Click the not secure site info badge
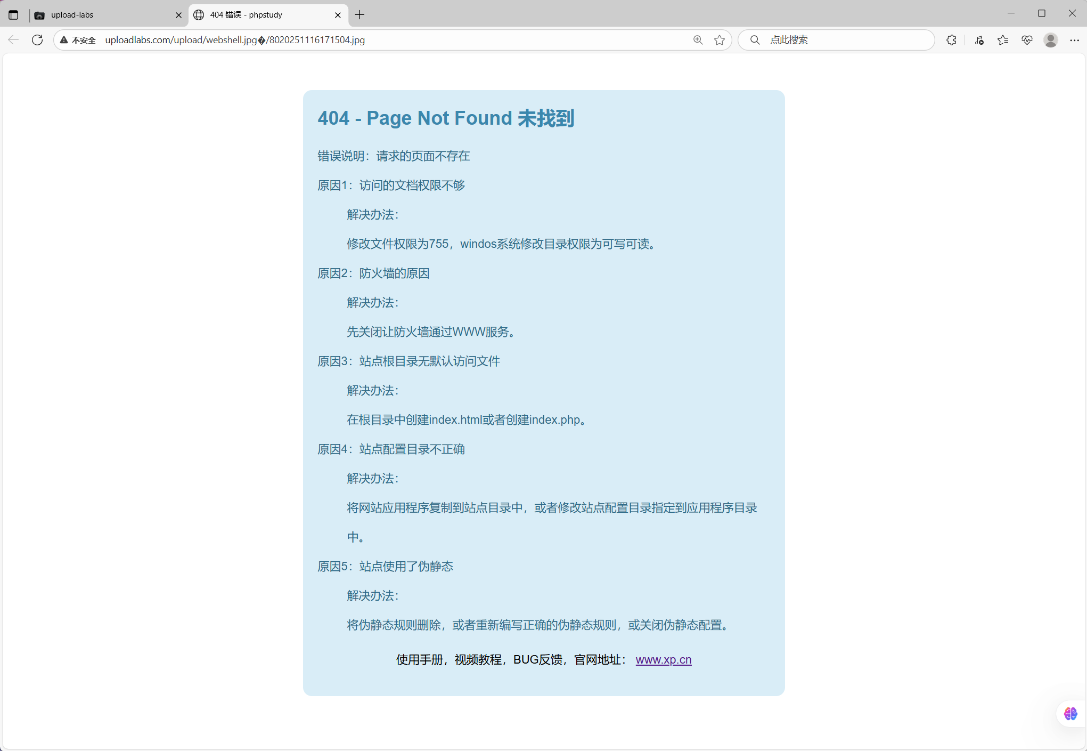The height and width of the screenshot is (751, 1087). (x=78, y=40)
